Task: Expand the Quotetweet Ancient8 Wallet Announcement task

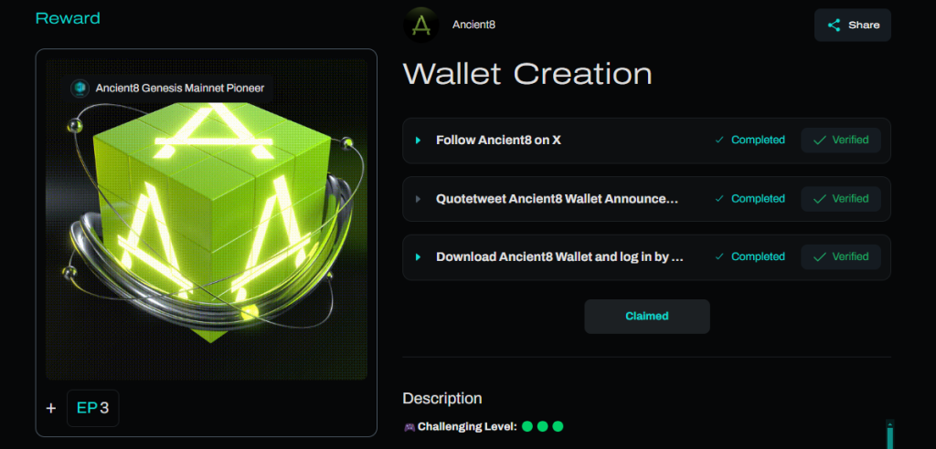Action: 418,199
